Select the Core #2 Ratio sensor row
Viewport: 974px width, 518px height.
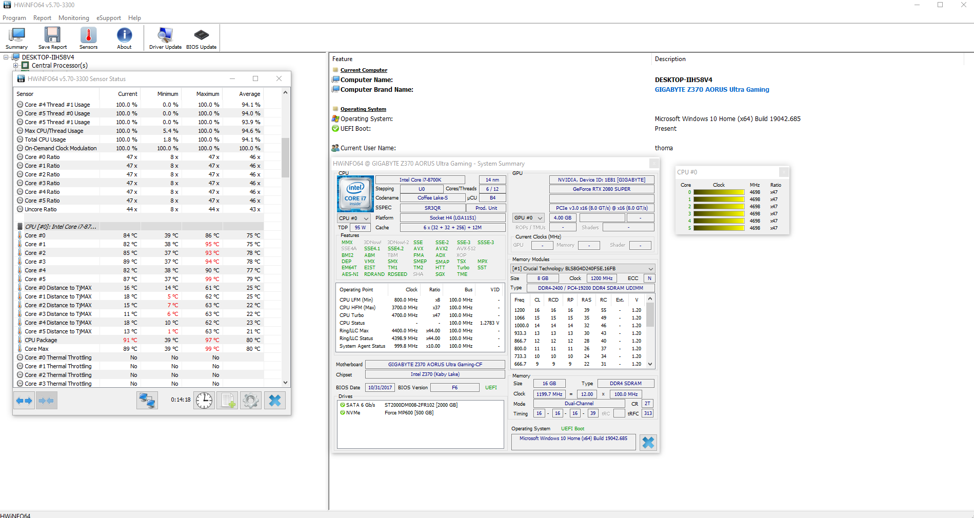pos(139,174)
